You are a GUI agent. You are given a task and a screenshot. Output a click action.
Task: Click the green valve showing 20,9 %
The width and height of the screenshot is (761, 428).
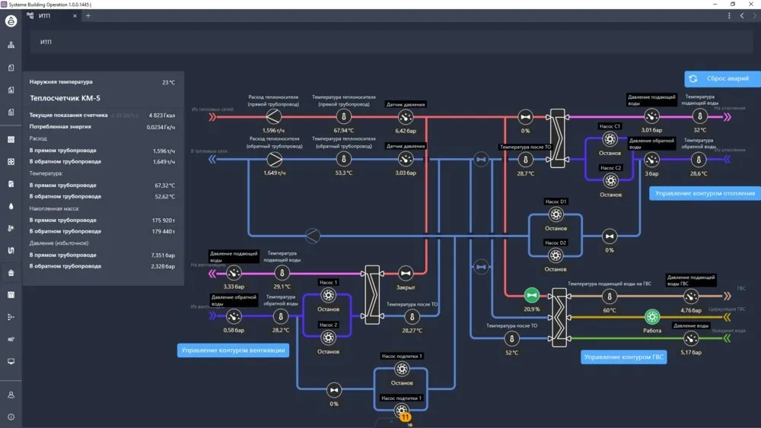click(532, 295)
